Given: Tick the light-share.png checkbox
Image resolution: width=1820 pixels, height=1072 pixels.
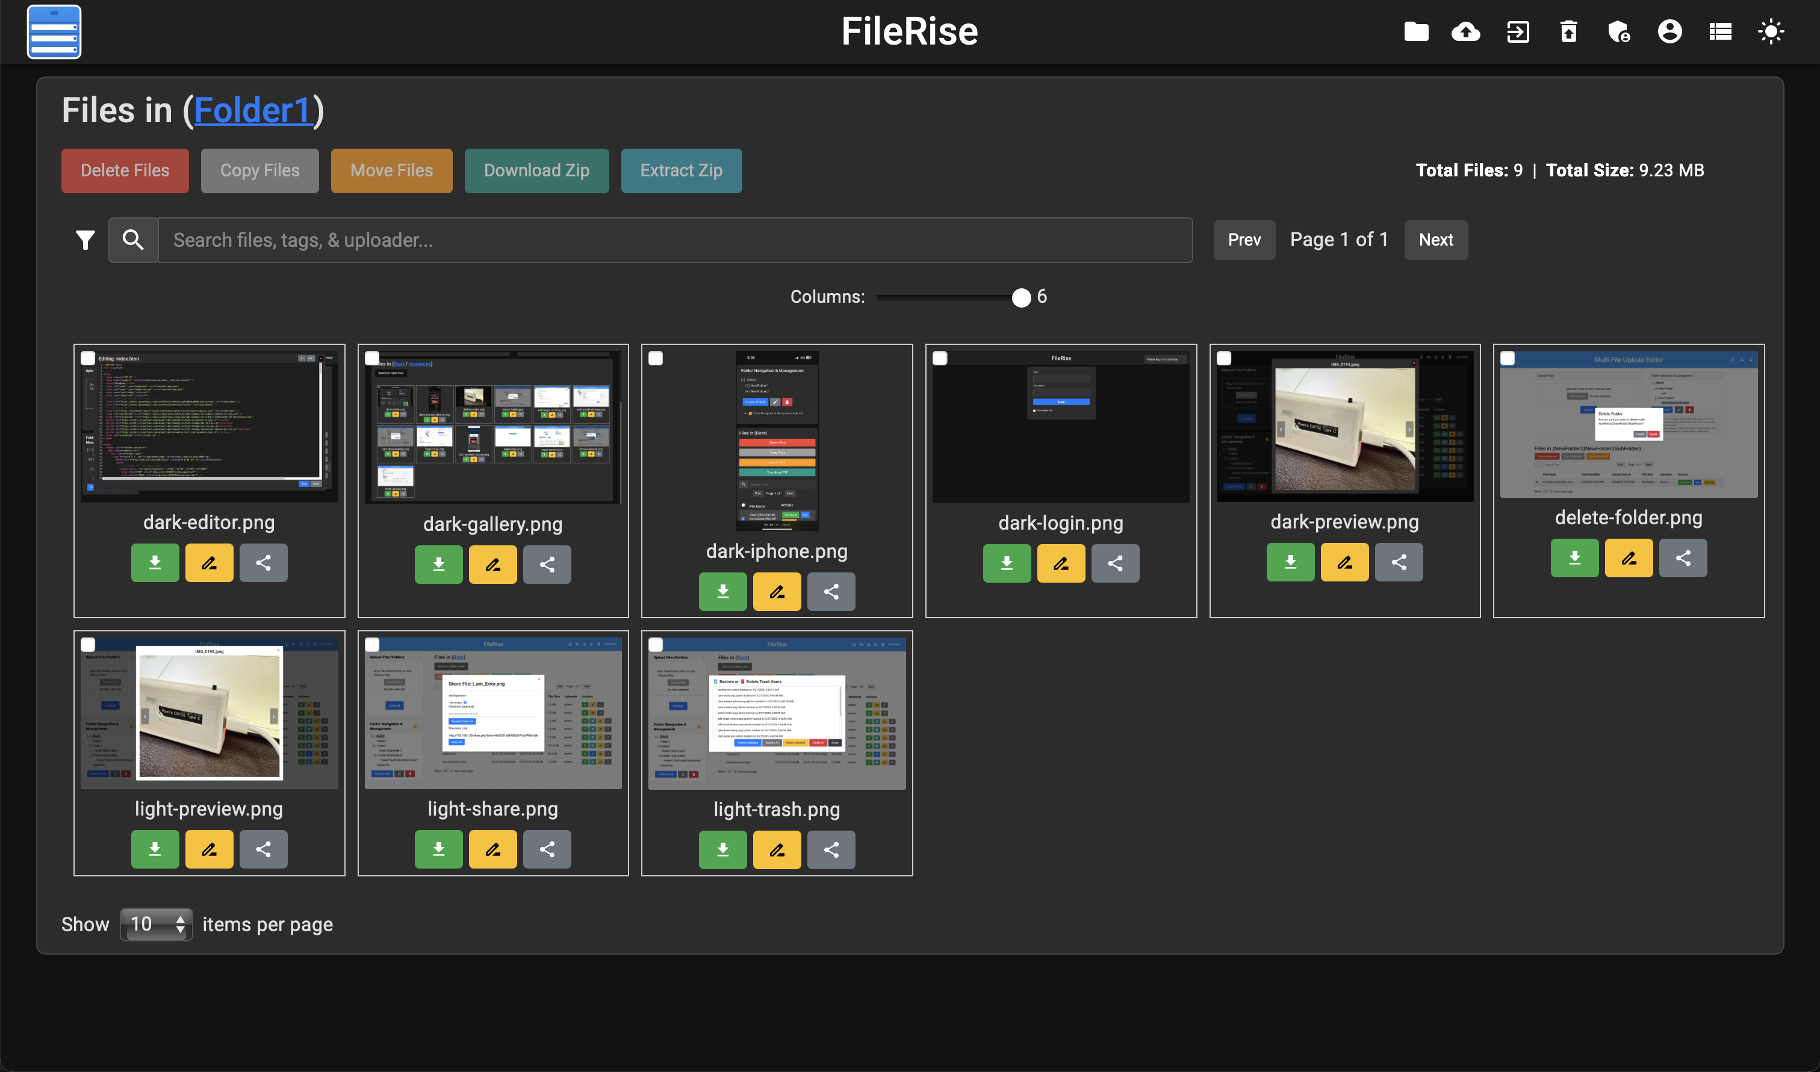Looking at the screenshot, I should pyautogui.click(x=372, y=645).
